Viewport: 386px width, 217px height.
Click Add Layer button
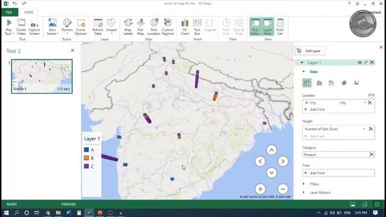(310, 51)
